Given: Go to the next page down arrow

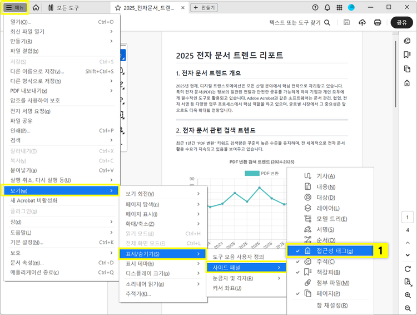Looking at the screenshot, I should coord(408,255).
